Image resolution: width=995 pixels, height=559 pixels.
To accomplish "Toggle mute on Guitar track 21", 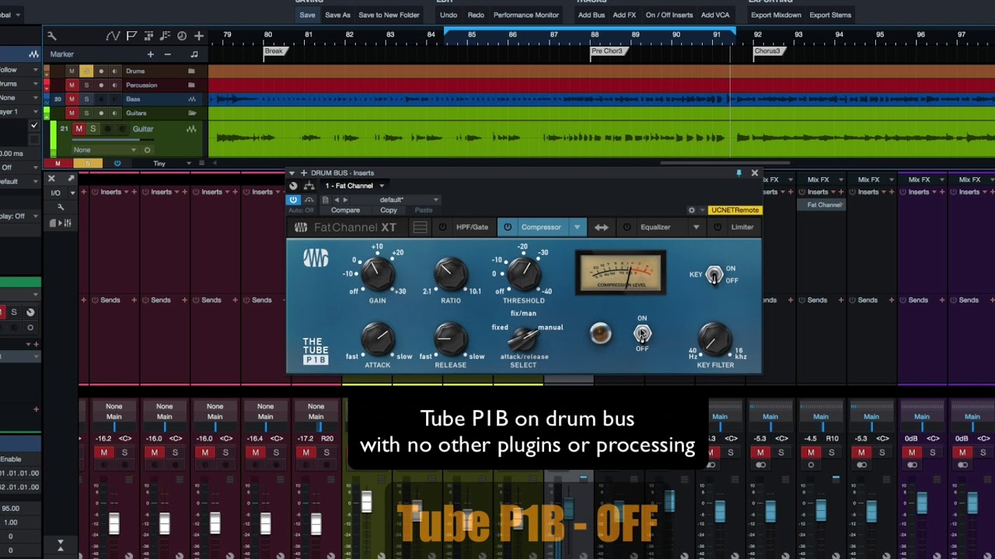I will pos(79,129).
